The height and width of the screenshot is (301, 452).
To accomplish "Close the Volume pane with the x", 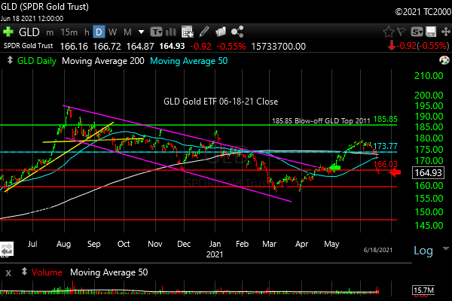I will click(8, 272).
